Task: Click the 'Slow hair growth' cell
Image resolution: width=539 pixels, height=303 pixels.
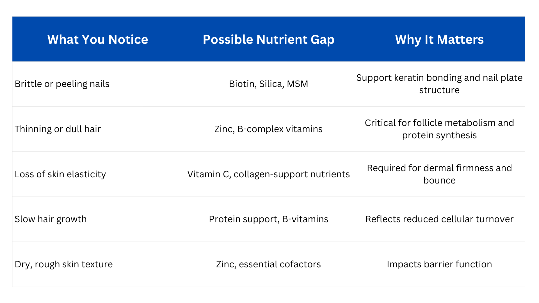Action: (51, 219)
